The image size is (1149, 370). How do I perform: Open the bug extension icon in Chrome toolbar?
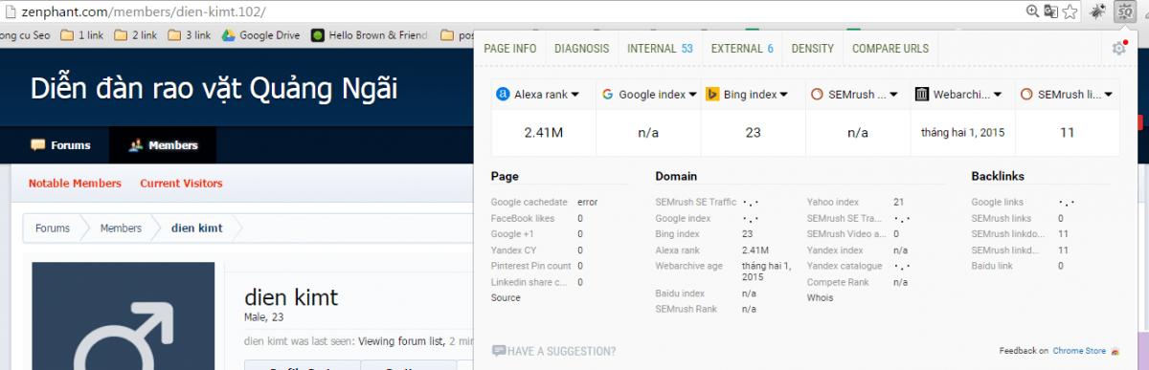pos(1099,11)
